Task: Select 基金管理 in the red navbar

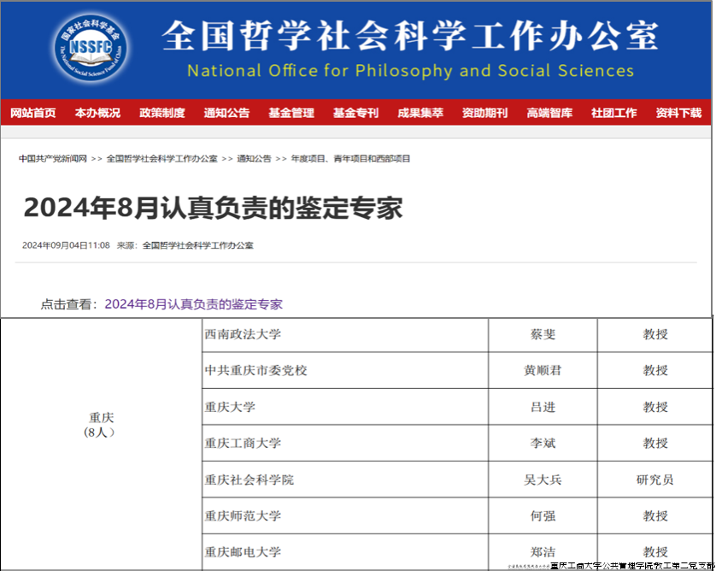Action: [x=291, y=113]
